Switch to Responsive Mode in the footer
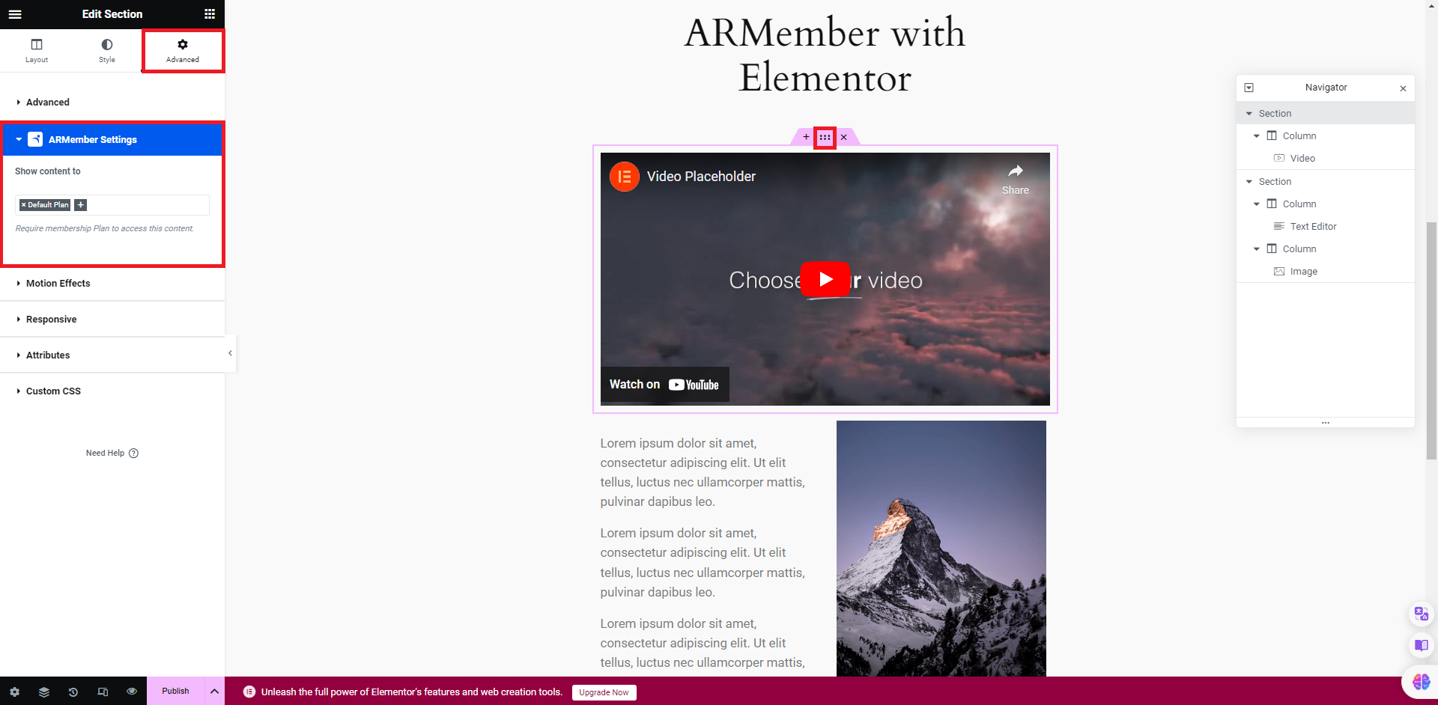The image size is (1438, 705). click(x=103, y=692)
